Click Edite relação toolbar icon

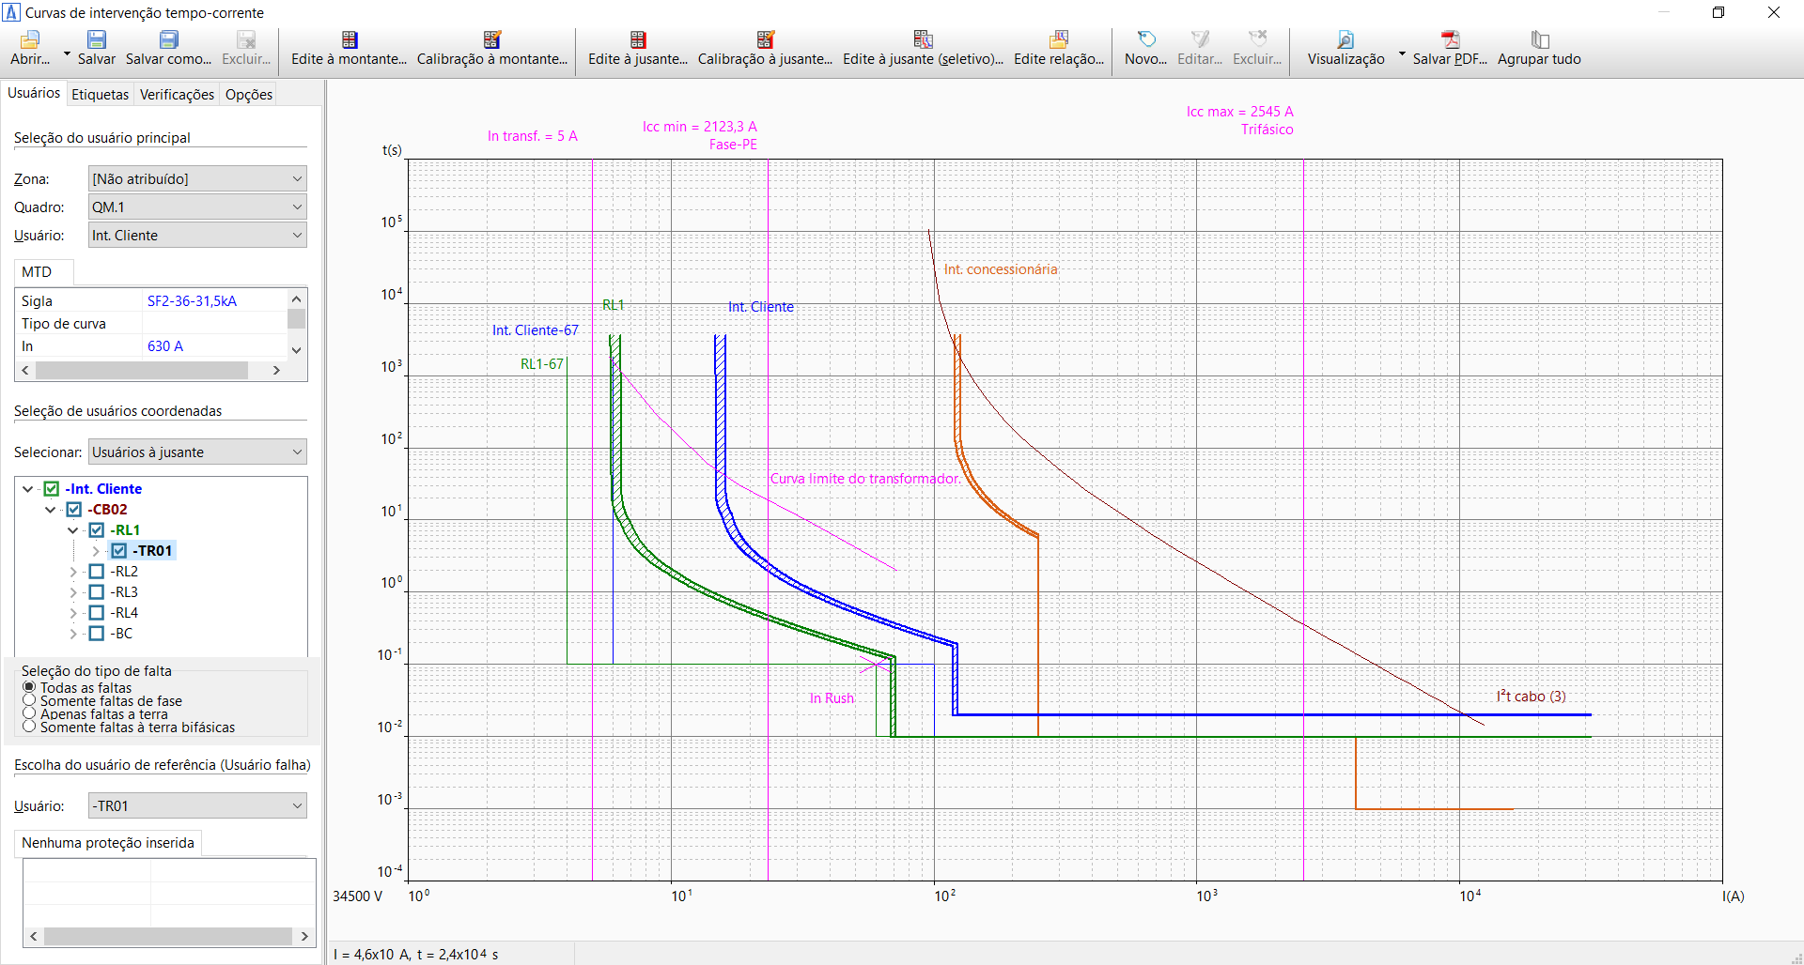click(x=1059, y=39)
